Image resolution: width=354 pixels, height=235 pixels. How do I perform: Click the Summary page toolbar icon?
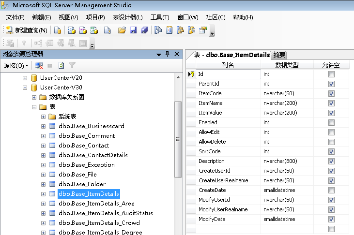[x=169, y=30]
